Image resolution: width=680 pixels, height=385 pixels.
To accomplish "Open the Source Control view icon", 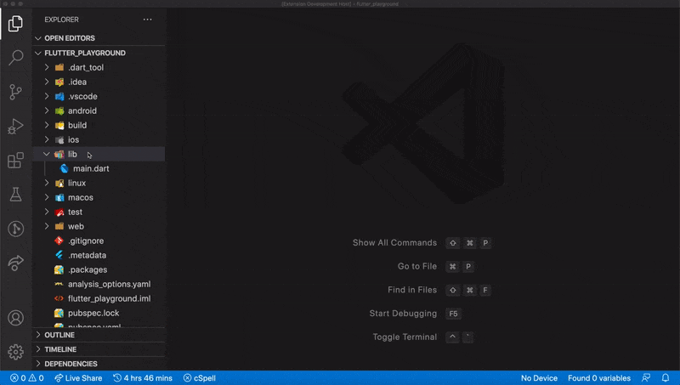I will click(15, 92).
